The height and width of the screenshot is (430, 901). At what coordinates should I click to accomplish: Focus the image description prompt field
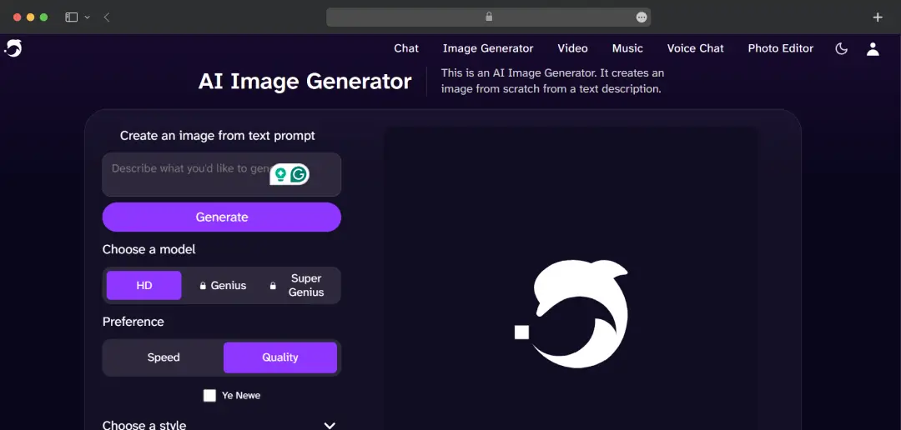pos(222,174)
